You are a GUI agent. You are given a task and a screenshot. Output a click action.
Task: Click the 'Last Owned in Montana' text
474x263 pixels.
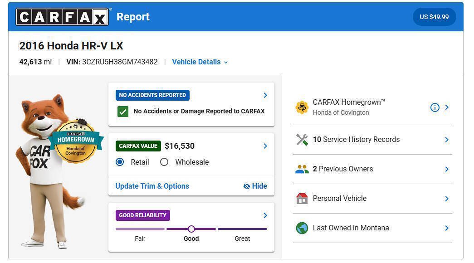pos(351,228)
